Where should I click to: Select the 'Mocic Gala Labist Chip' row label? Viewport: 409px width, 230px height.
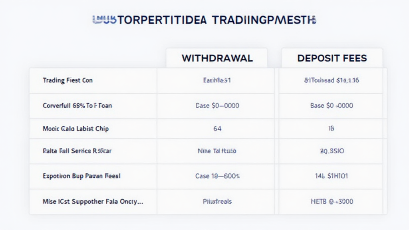click(75, 129)
